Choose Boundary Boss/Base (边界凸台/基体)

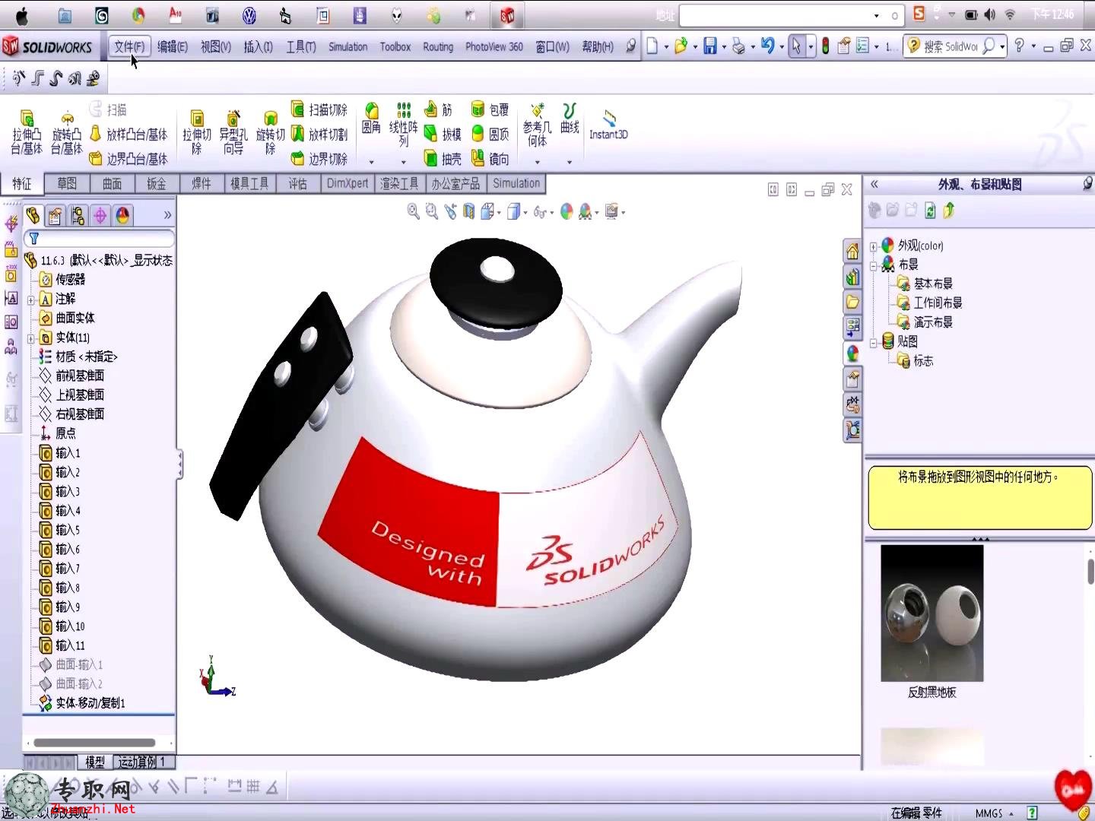[x=128, y=159]
